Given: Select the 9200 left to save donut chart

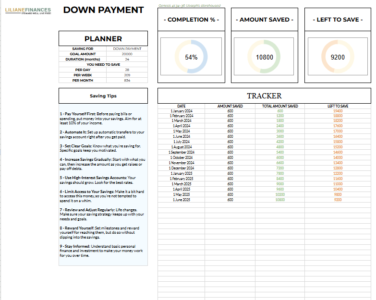Looking at the screenshot, I should pos(338,57).
